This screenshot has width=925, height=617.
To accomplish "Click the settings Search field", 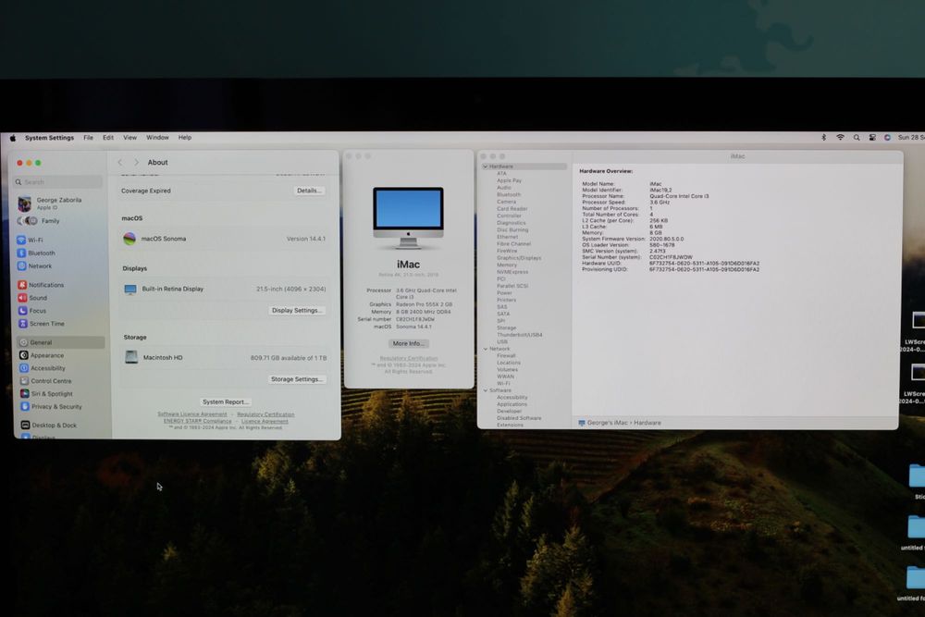I will pyautogui.click(x=57, y=181).
